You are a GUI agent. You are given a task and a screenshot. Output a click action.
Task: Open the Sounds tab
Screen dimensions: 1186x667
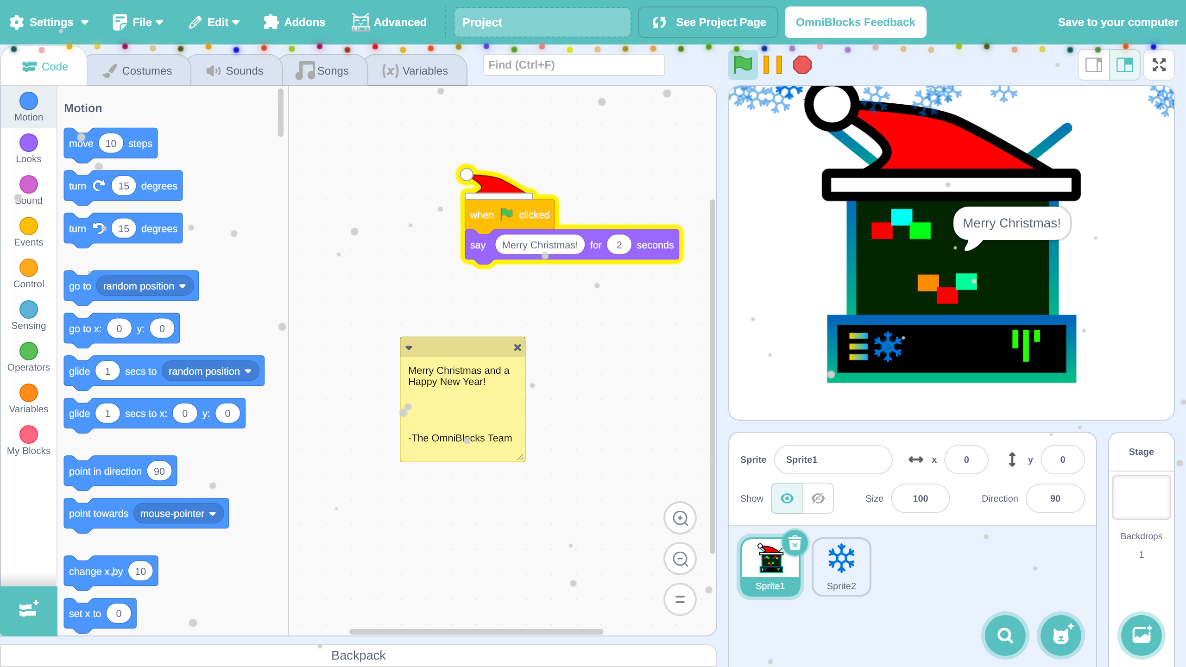coord(235,71)
